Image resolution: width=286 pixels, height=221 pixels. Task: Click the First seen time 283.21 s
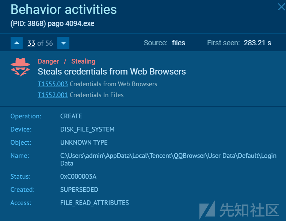(258, 43)
